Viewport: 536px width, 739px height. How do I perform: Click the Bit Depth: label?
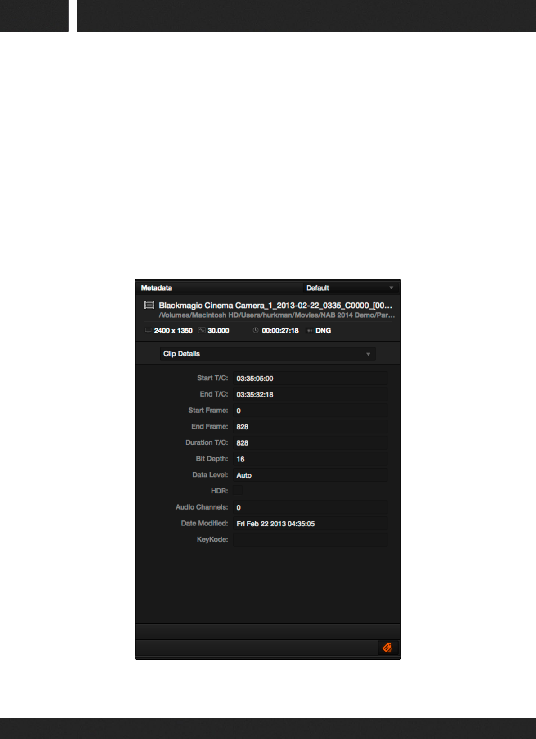click(x=212, y=459)
